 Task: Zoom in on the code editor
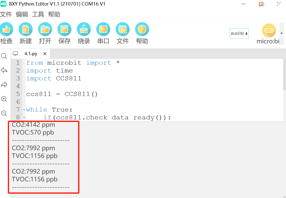pyautogui.click(x=4, y=99)
